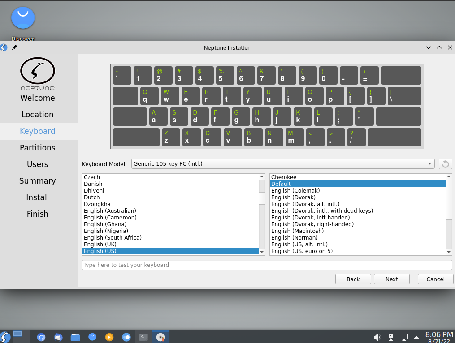Screen dimensions: 455x343
Task: Launch the terminal from the taskbar
Action: (x=143, y=337)
